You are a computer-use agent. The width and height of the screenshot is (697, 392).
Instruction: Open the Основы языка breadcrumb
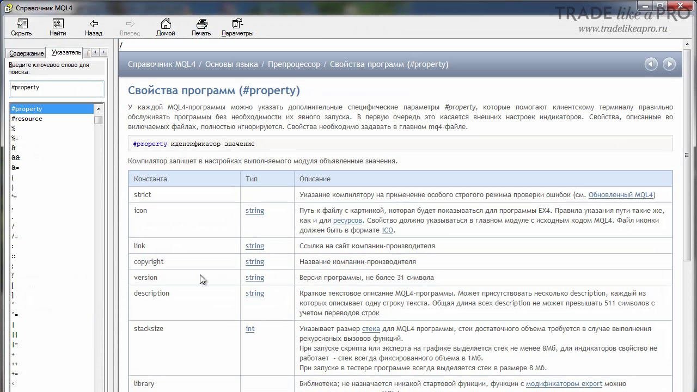click(231, 64)
